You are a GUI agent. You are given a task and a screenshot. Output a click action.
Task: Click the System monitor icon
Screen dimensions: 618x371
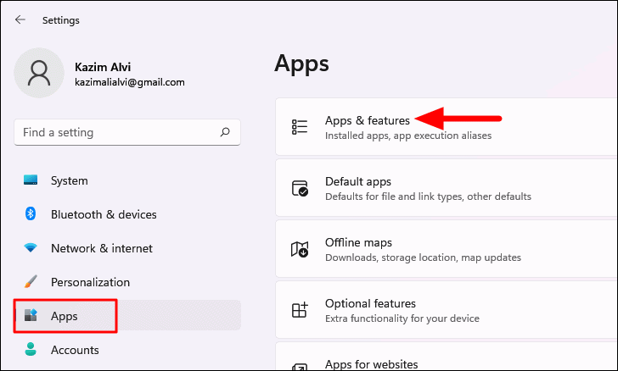pos(31,180)
